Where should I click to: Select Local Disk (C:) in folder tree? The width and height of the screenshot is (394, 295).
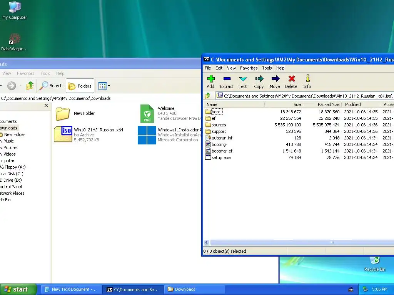[x=12, y=174]
